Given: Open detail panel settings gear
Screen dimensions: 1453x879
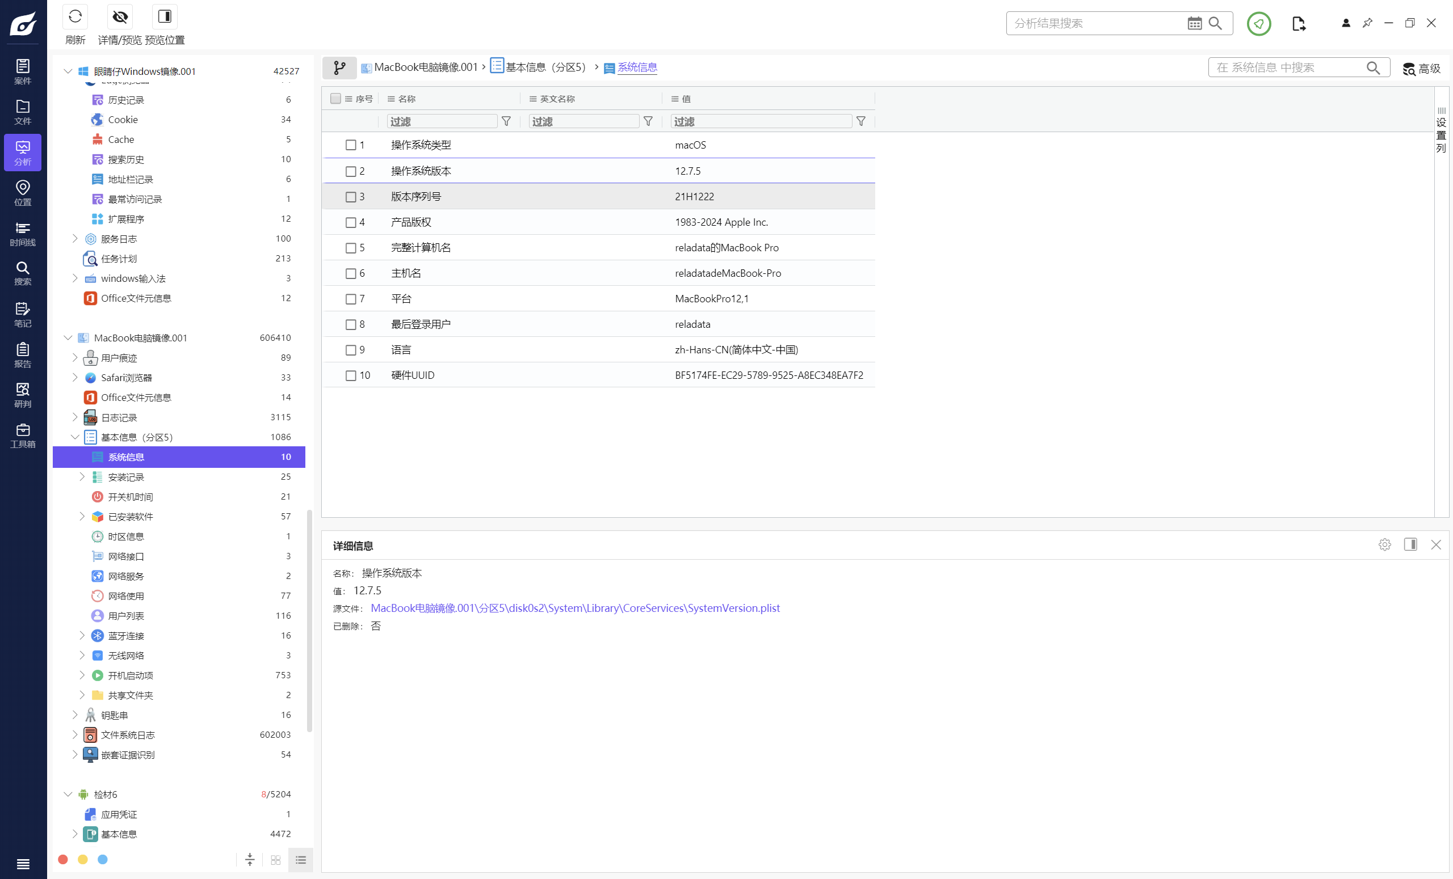Looking at the screenshot, I should (x=1384, y=544).
